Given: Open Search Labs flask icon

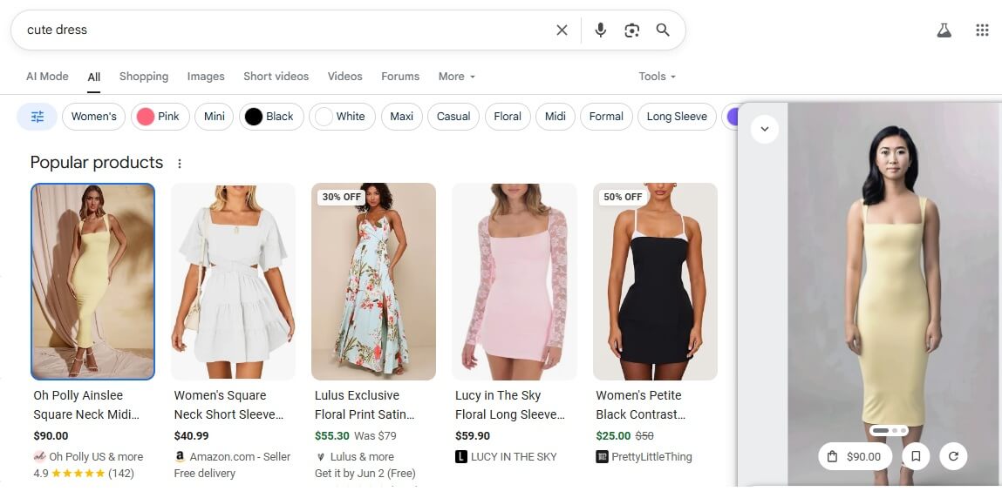Looking at the screenshot, I should tap(944, 30).
